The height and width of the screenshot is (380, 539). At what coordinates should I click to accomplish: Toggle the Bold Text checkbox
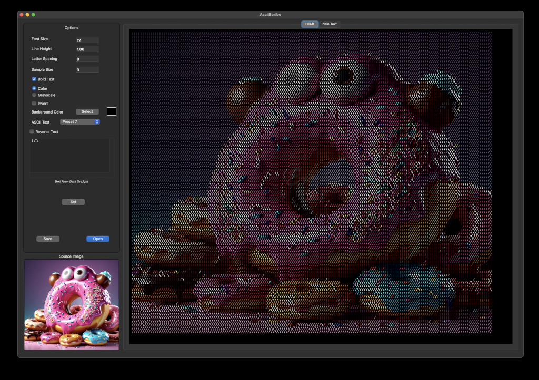tap(34, 79)
